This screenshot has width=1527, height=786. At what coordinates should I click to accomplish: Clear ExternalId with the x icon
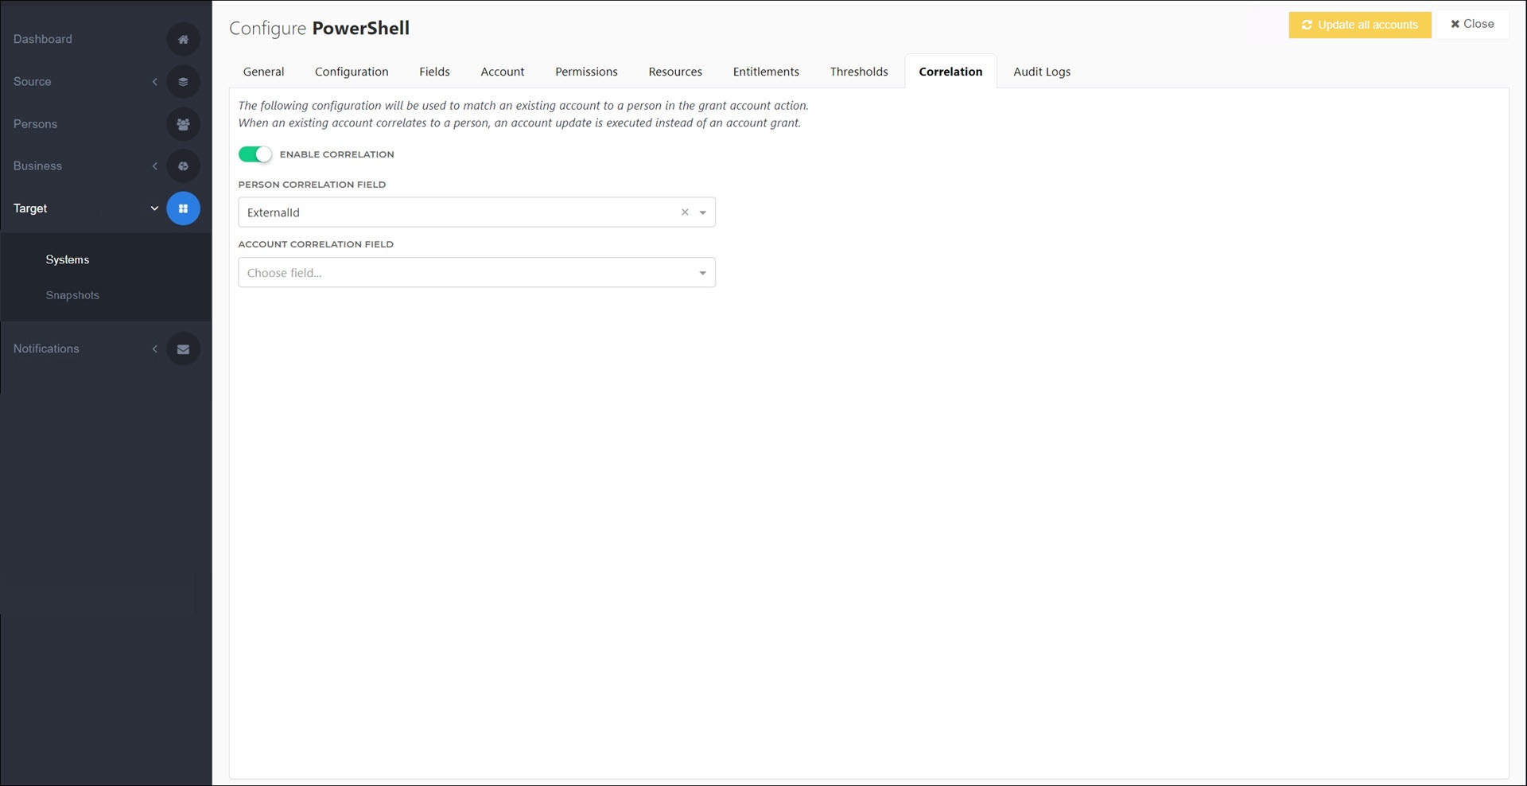(685, 212)
